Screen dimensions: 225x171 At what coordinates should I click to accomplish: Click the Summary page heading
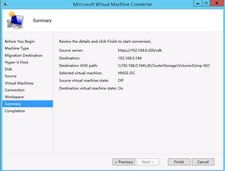(x=42, y=21)
